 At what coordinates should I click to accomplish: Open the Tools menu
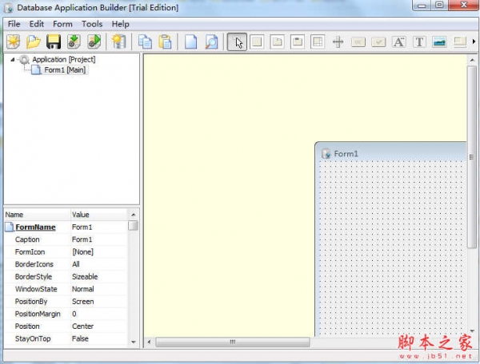(92, 24)
